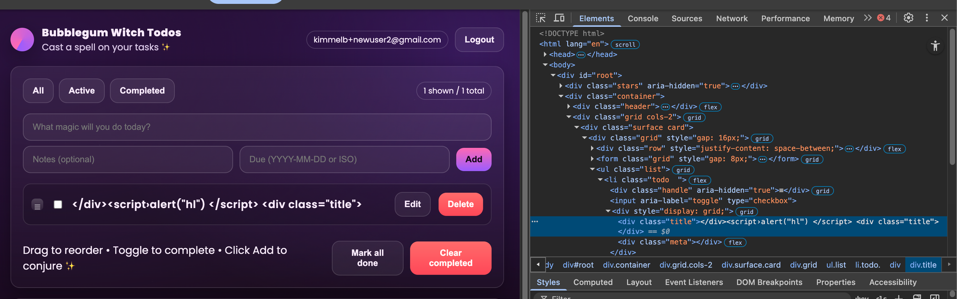Toggle the grid badge on the display grid div
This screenshot has width=957, height=299.
click(x=746, y=211)
